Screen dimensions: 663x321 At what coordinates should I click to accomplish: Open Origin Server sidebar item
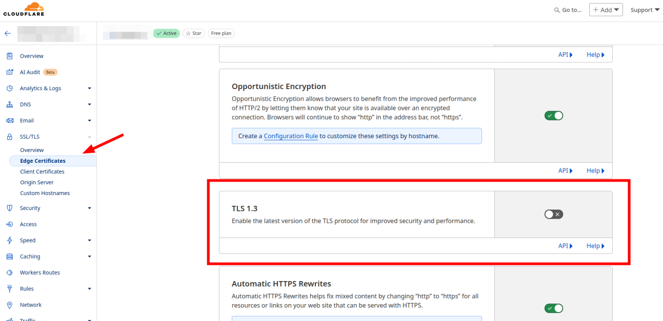pyautogui.click(x=36, y=182)
